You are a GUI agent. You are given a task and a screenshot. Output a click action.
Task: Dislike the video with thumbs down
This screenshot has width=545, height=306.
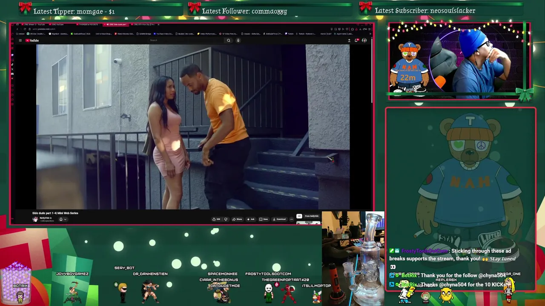226,219
